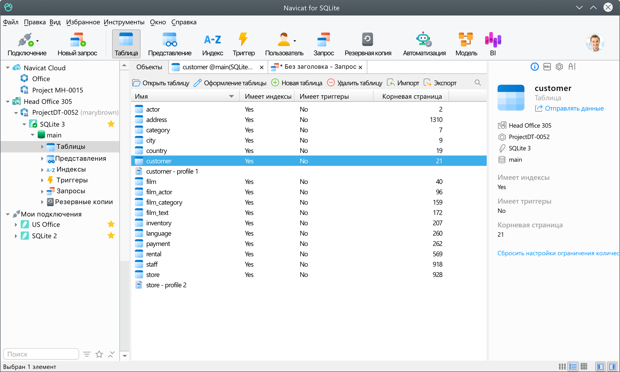620x372 pixels.
Task: Click the Имя column sort arrow
Action: click(231, 96)
